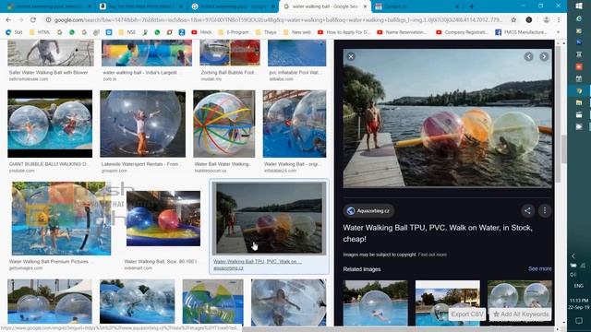Open the 'Name Reservation...' bookmark
The height and width of the screenshot is (332, 591).
pos(403,32)
